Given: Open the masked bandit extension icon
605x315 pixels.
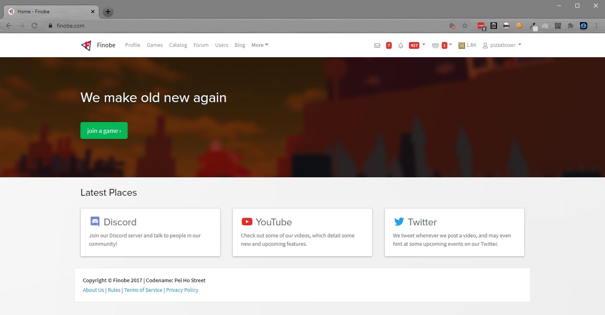Looking at the screenshot, I should pyautogui.click(x=507, y=26).
